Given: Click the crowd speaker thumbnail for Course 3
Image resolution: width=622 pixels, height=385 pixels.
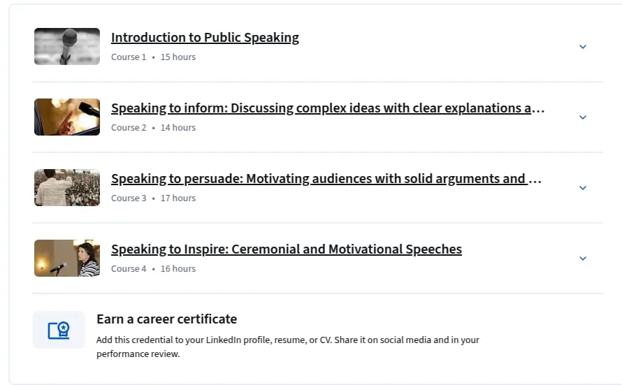Looking at the screenshot, I should pyautogui.click(x=67, y=187).
